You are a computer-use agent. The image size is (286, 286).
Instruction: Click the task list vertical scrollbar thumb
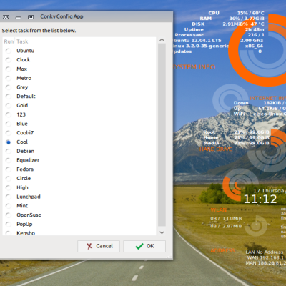coord(162,134)
